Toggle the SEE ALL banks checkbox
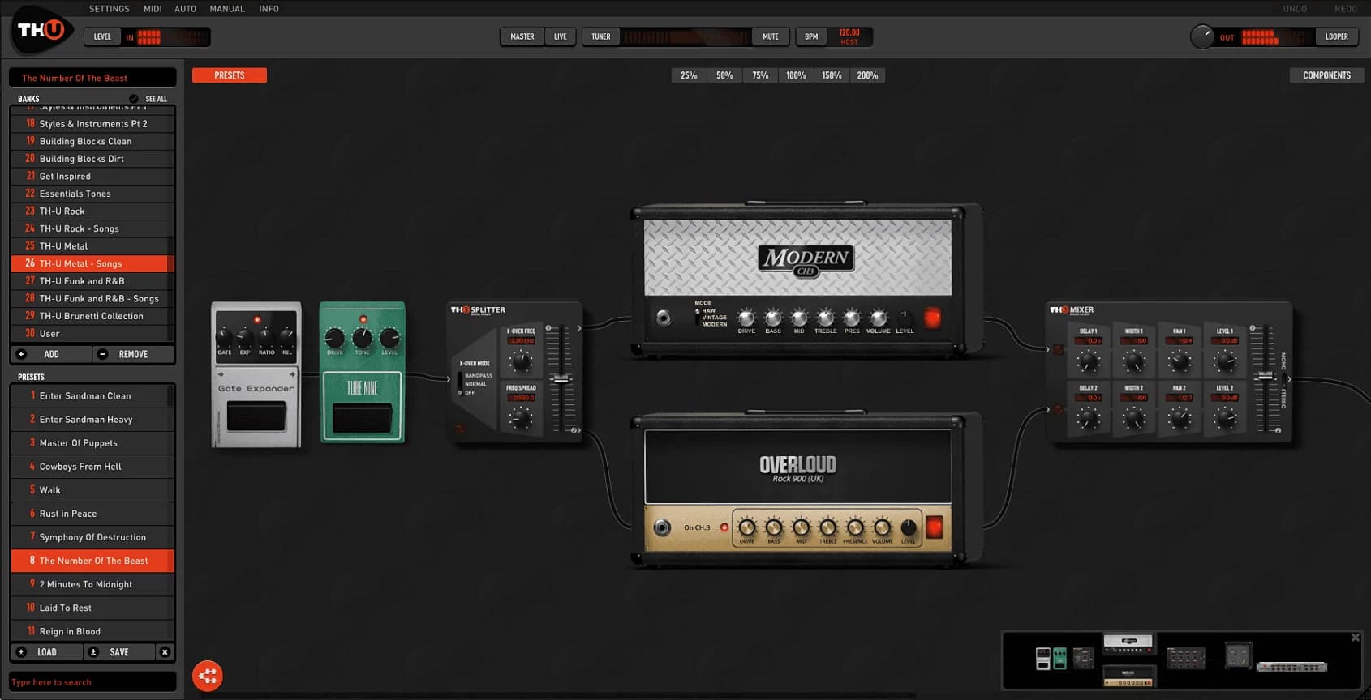The height and width of the screenshot is (700, 1371). [x=134, y=99]
